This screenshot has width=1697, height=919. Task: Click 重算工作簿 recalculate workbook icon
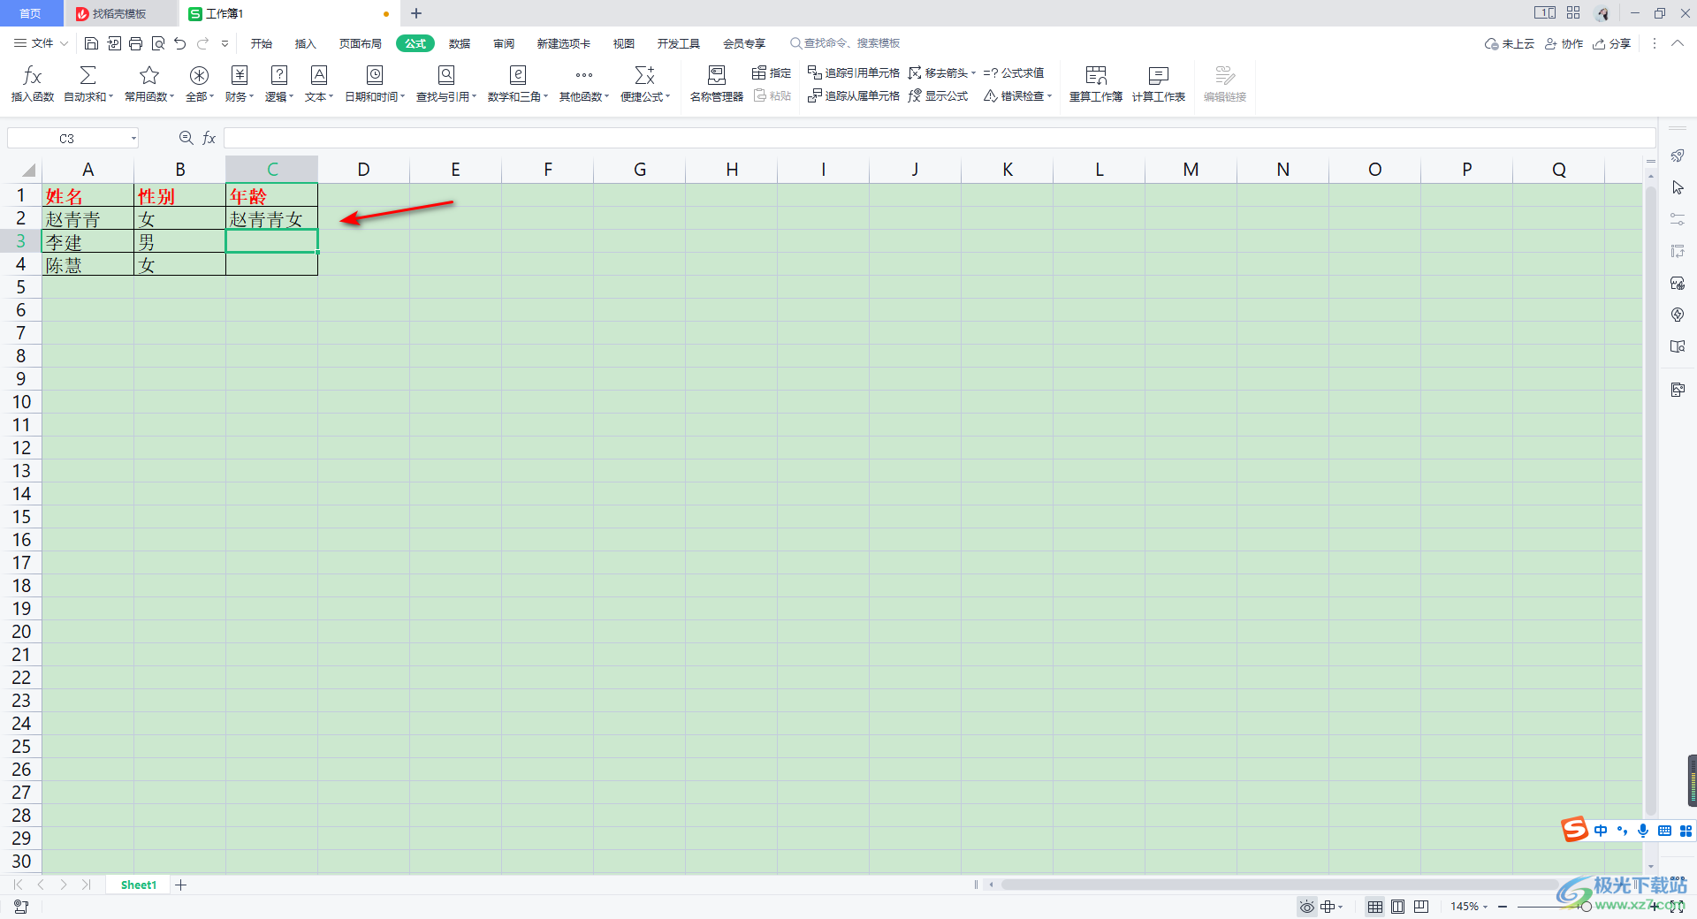(1096, 75)
